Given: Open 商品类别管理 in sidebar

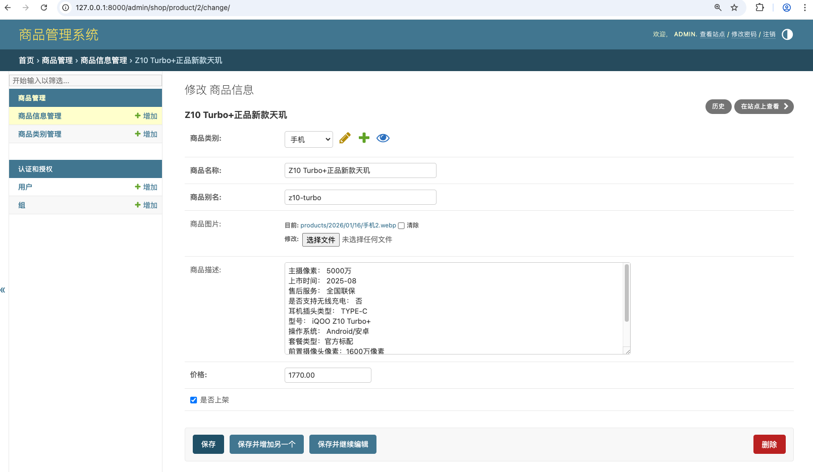Looking at the screenshot, I should coord(40,134).
